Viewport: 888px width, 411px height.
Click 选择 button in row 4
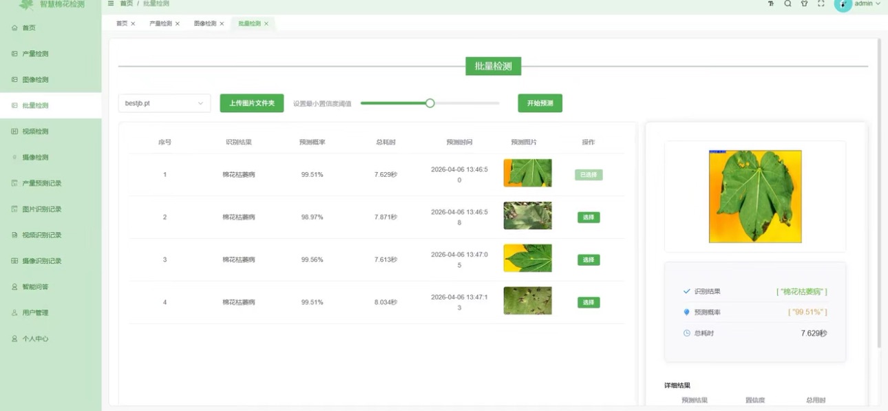589,303
